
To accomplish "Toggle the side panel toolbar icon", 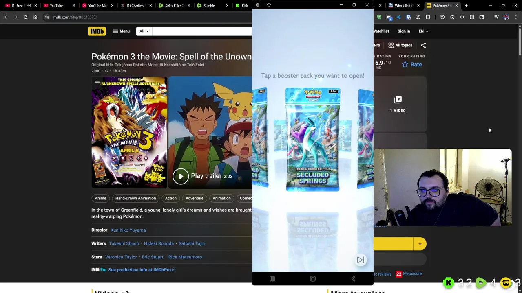I will click(472, 17).
